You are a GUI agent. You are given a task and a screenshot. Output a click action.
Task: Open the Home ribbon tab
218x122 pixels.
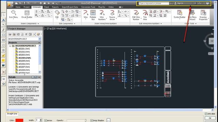click(18, 7)
